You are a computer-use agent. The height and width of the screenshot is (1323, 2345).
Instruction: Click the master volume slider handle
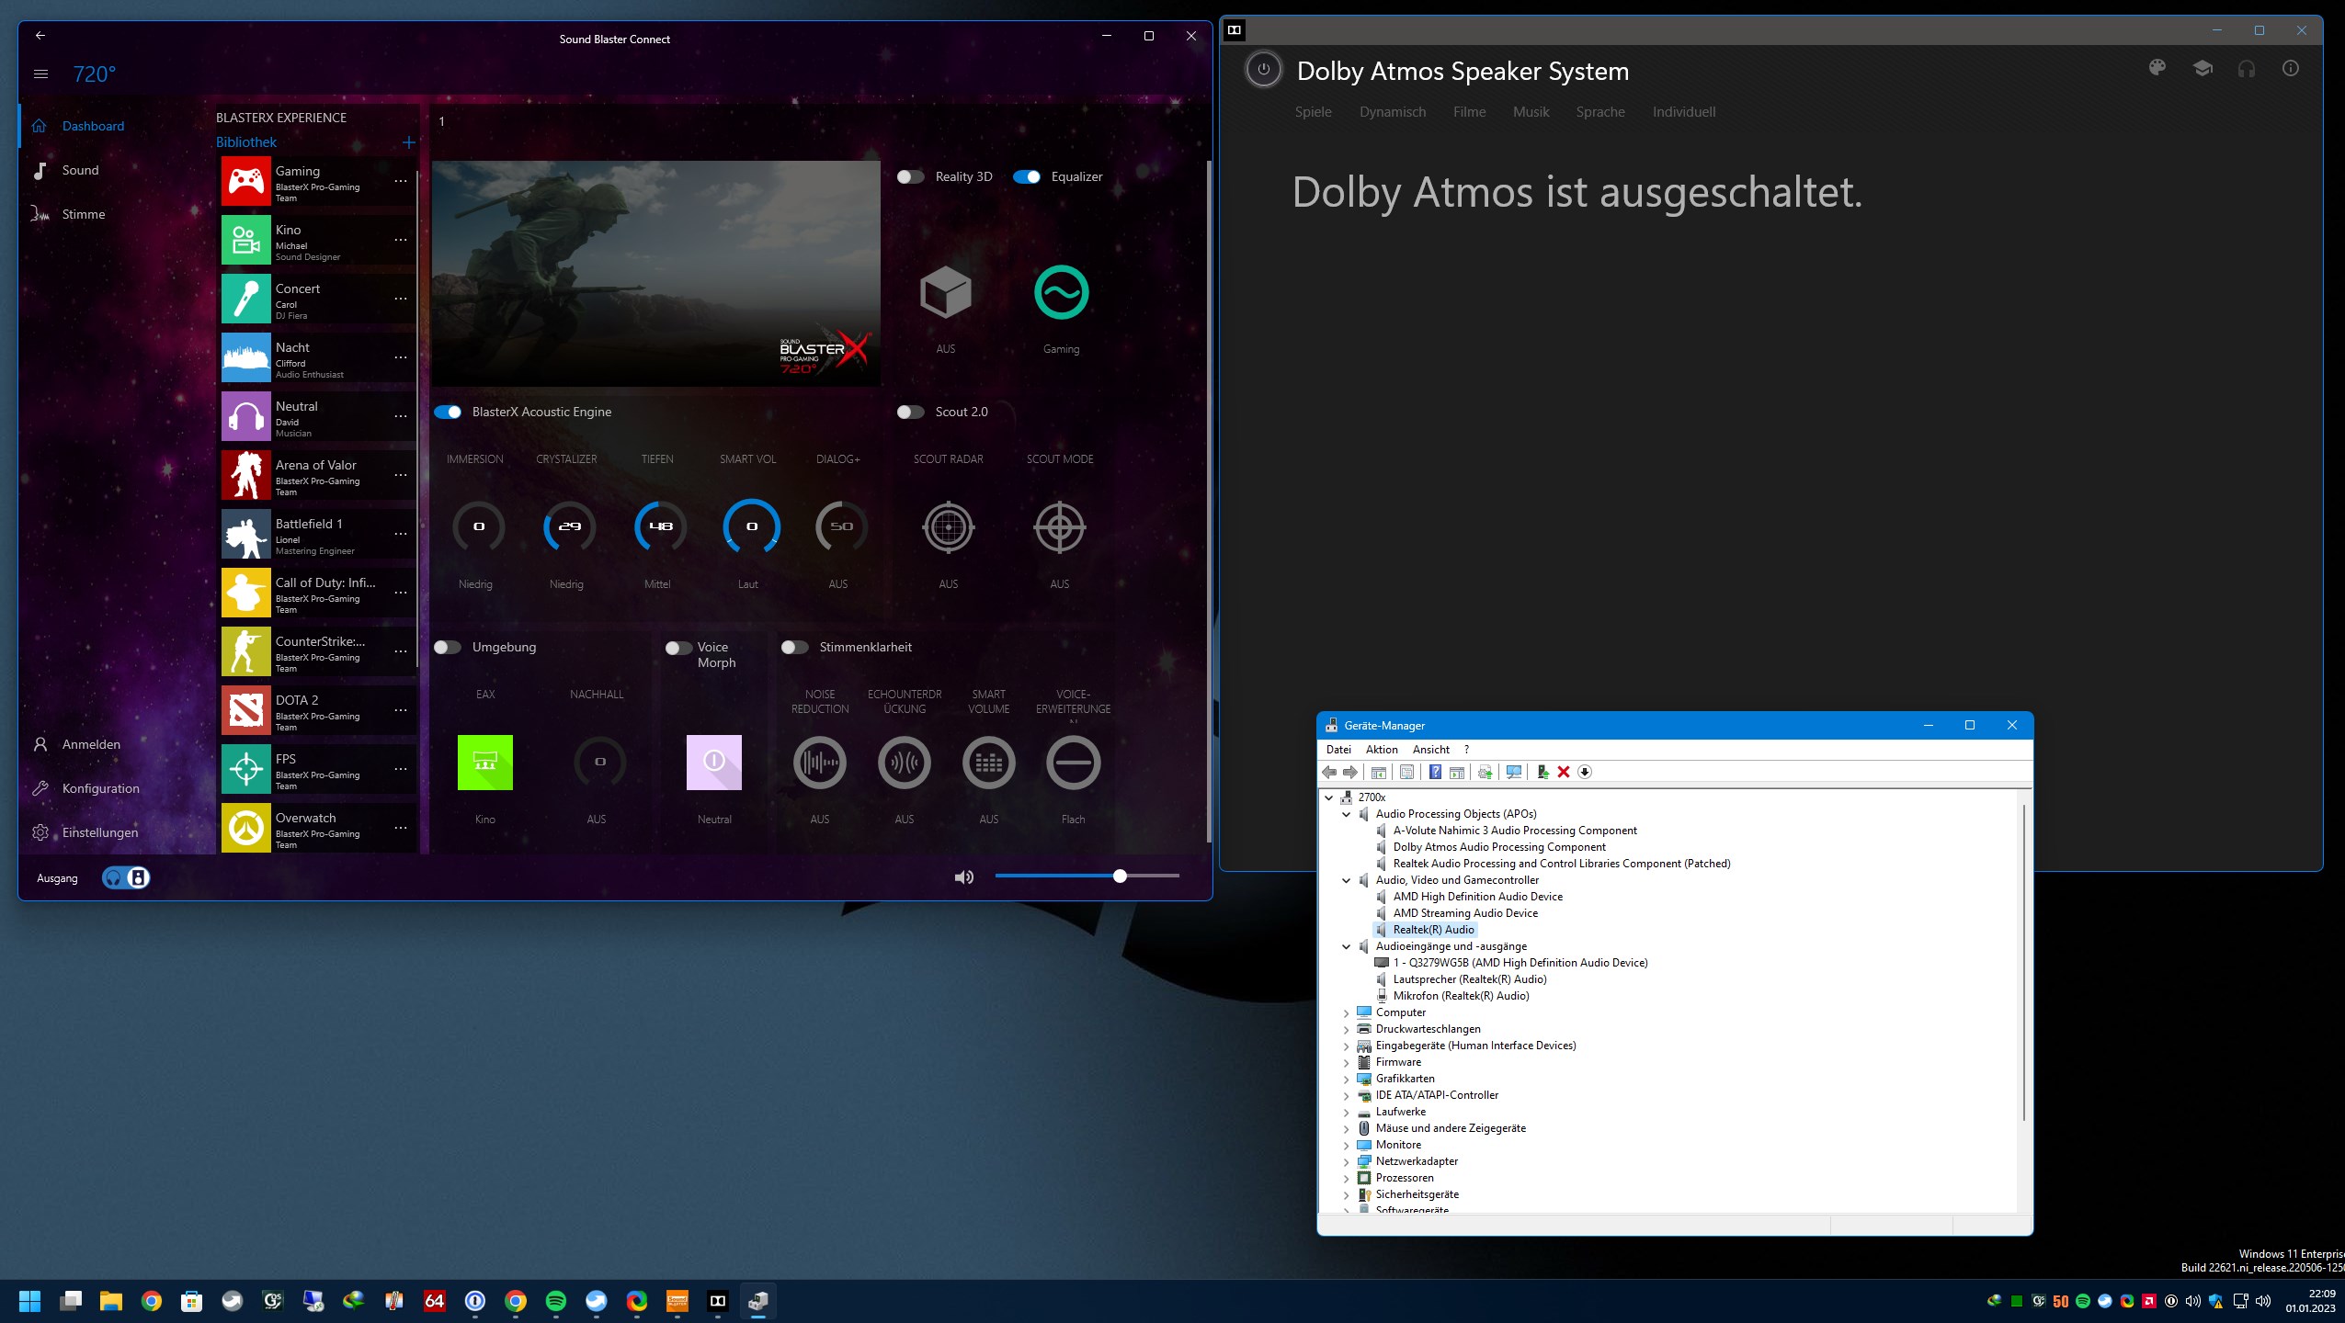pos(1119,876)
